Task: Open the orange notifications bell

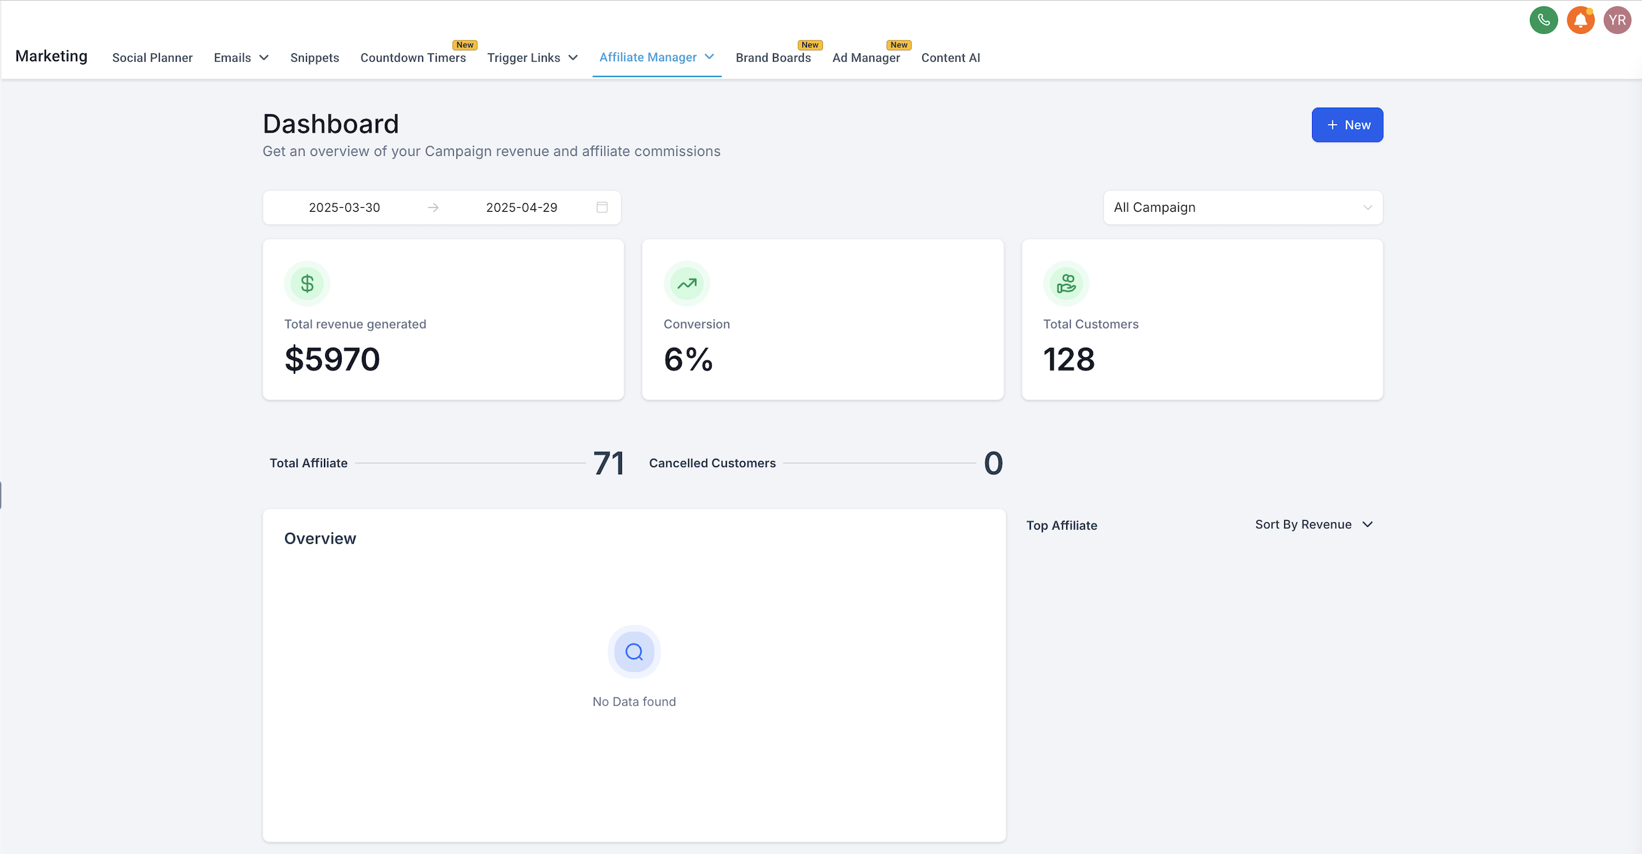Action: click(1580, 20)
